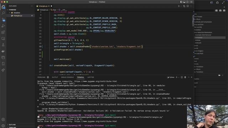Open the Customize Layout control

pos(191,2)
